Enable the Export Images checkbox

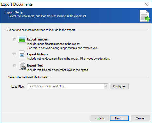14,39
